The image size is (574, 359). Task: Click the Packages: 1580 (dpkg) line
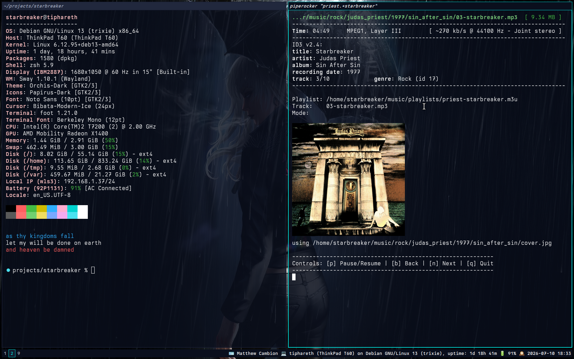click(x=41, y=58)
